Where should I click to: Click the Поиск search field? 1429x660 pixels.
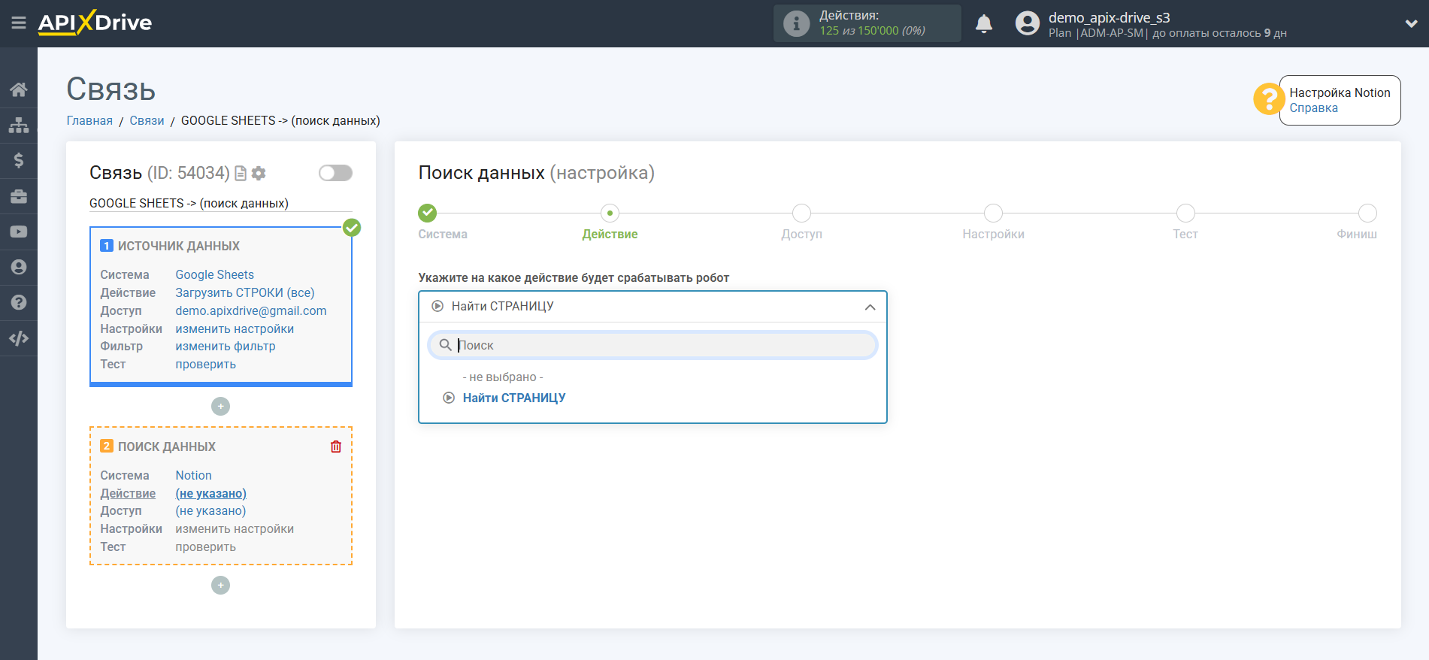point(652,345)
